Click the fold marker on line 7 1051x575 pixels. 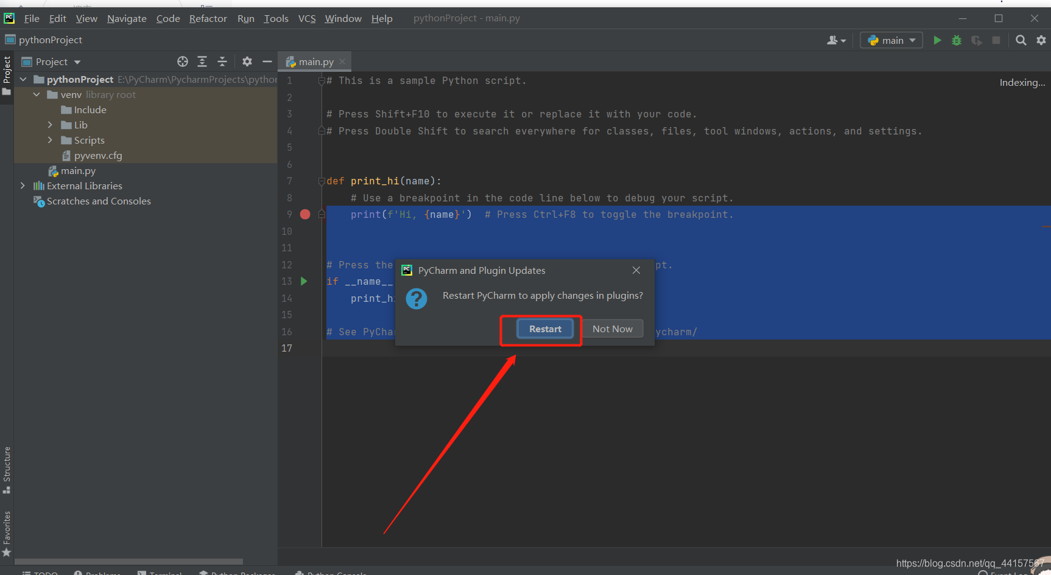(x=322, y=181)
